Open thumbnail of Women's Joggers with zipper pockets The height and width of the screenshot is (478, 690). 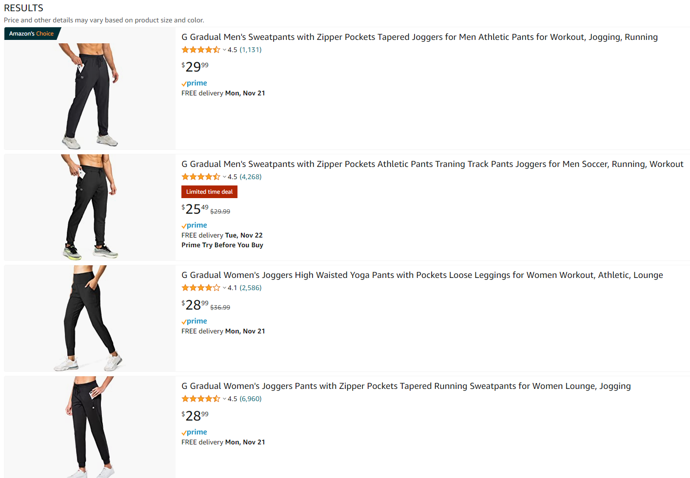click(90, 427)
